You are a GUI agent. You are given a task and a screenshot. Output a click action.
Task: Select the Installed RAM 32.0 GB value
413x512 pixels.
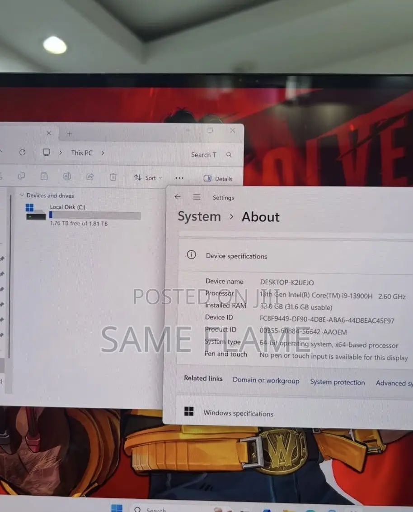296,307
